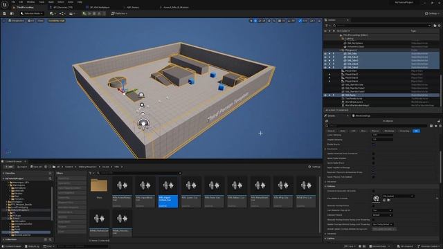Open the Outliner filter icon

click(x=327, y=26)
